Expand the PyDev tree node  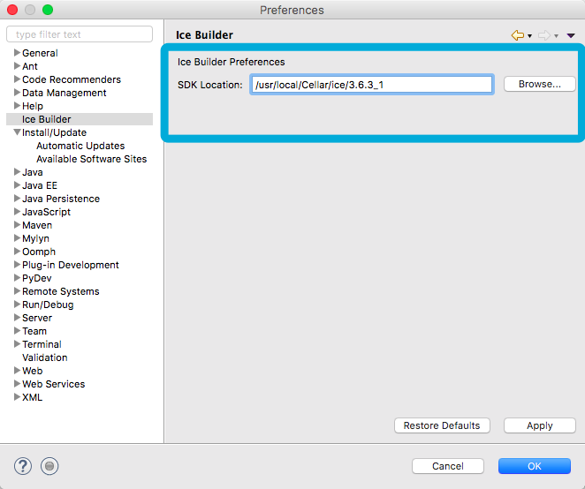pos(17,278)
